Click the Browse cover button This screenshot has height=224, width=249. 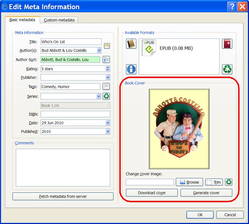pos(189,182)
